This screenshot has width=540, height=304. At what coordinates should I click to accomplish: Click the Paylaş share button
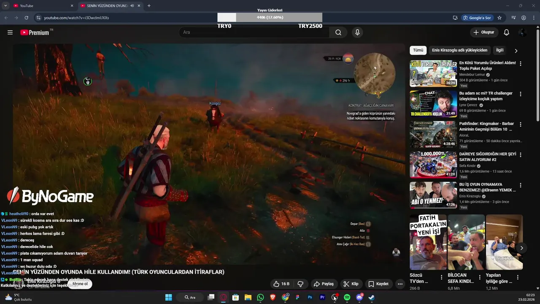(324, 284)
